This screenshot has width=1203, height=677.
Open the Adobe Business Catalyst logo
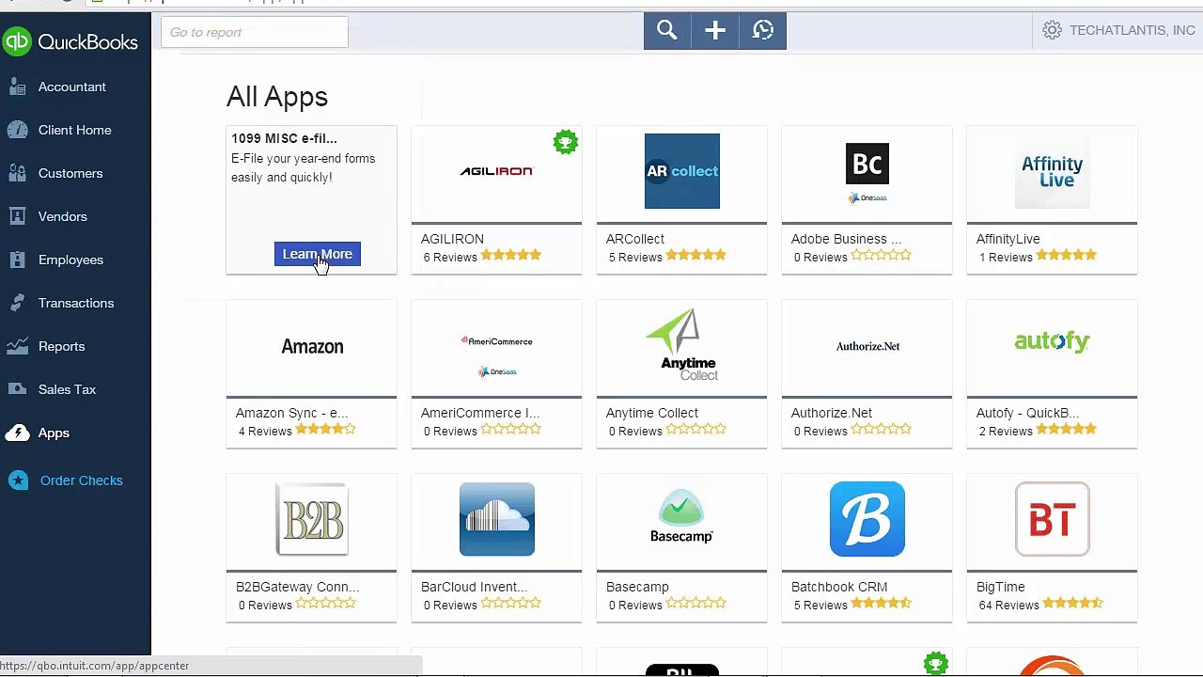[x=867, y=173]
